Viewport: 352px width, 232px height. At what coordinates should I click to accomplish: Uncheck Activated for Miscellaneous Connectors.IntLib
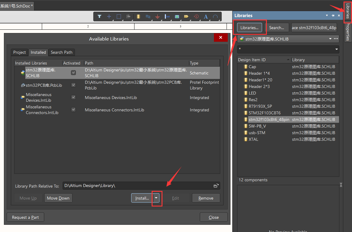click(73, 110)
